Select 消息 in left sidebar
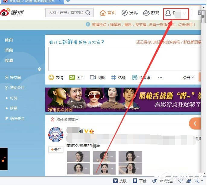This screenshot has width=207, height=186. pos(9,50)
